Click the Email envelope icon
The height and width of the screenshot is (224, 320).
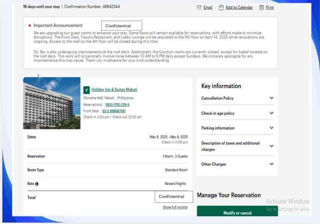[x=199, y=7]
